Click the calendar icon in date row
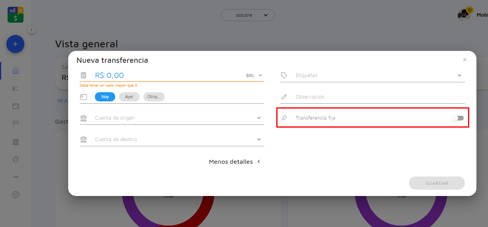The height and width of the screenshot is (227, 488). pos(83,97)
